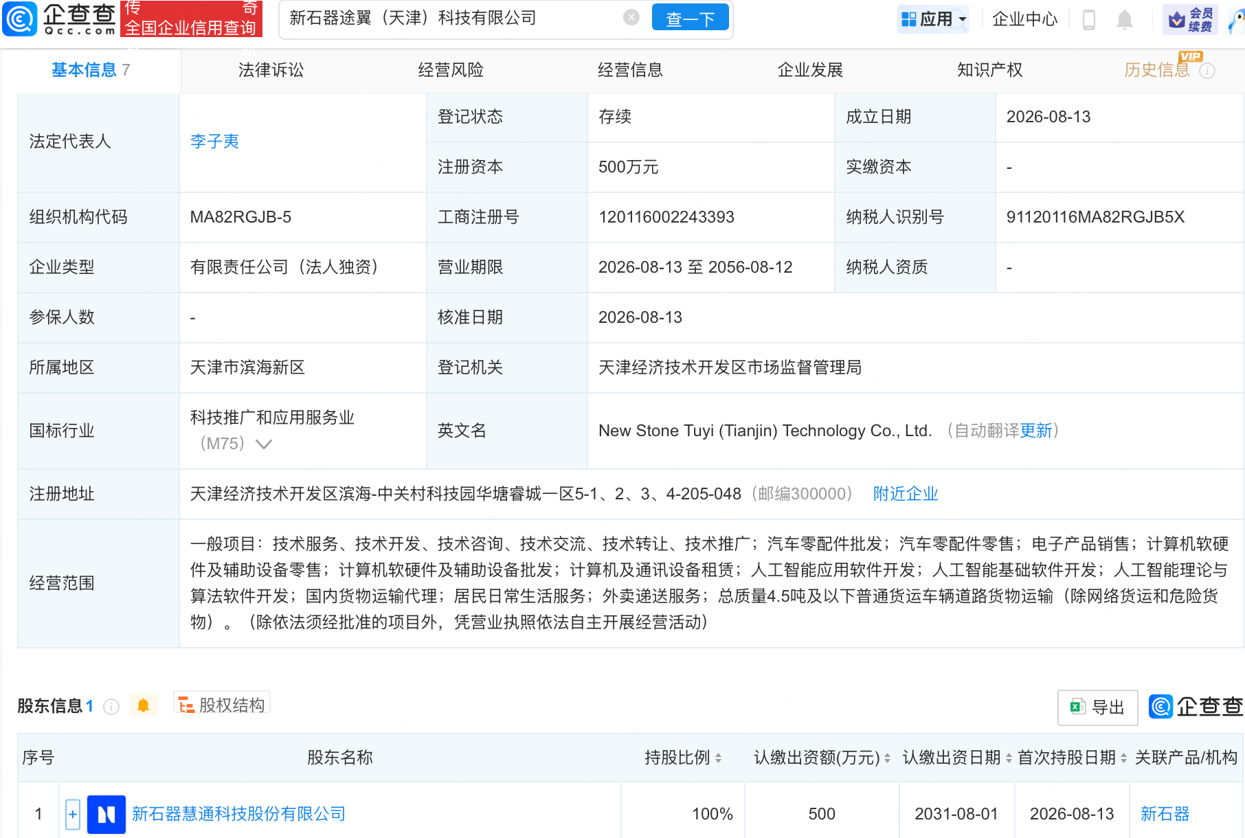Viewport: 1245px width, 838px height.
Task: Click the 存续 registration status value
Action: point(615,117)
